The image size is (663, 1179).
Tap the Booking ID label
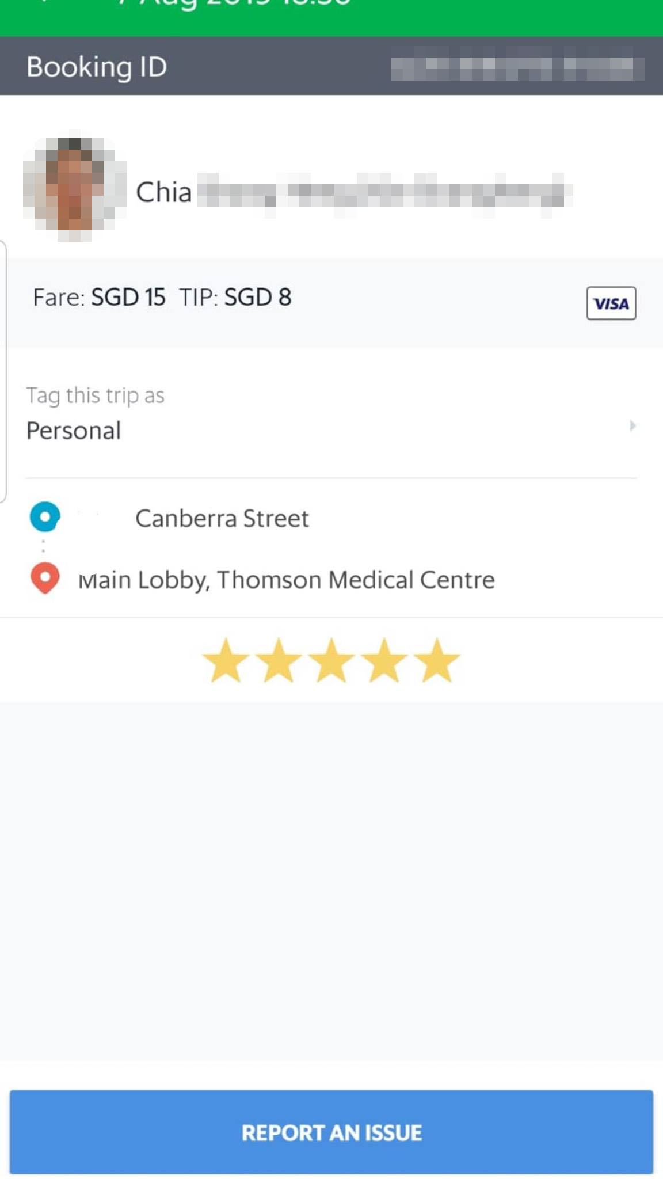click(97, 67)
